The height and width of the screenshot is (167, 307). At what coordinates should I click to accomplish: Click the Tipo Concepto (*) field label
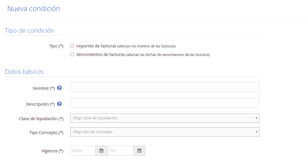click(46, 133)
